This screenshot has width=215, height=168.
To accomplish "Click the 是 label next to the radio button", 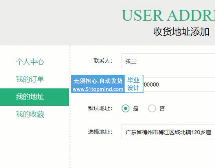I will tap(136, 108).
